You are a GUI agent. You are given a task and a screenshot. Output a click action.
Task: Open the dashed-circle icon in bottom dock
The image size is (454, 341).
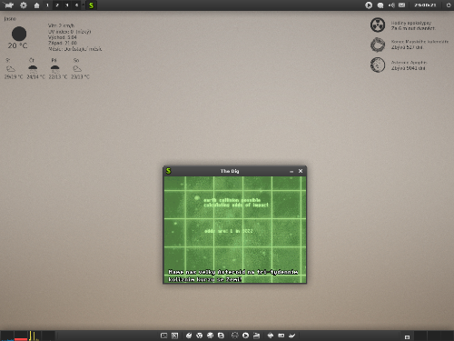tap(234, 336)
